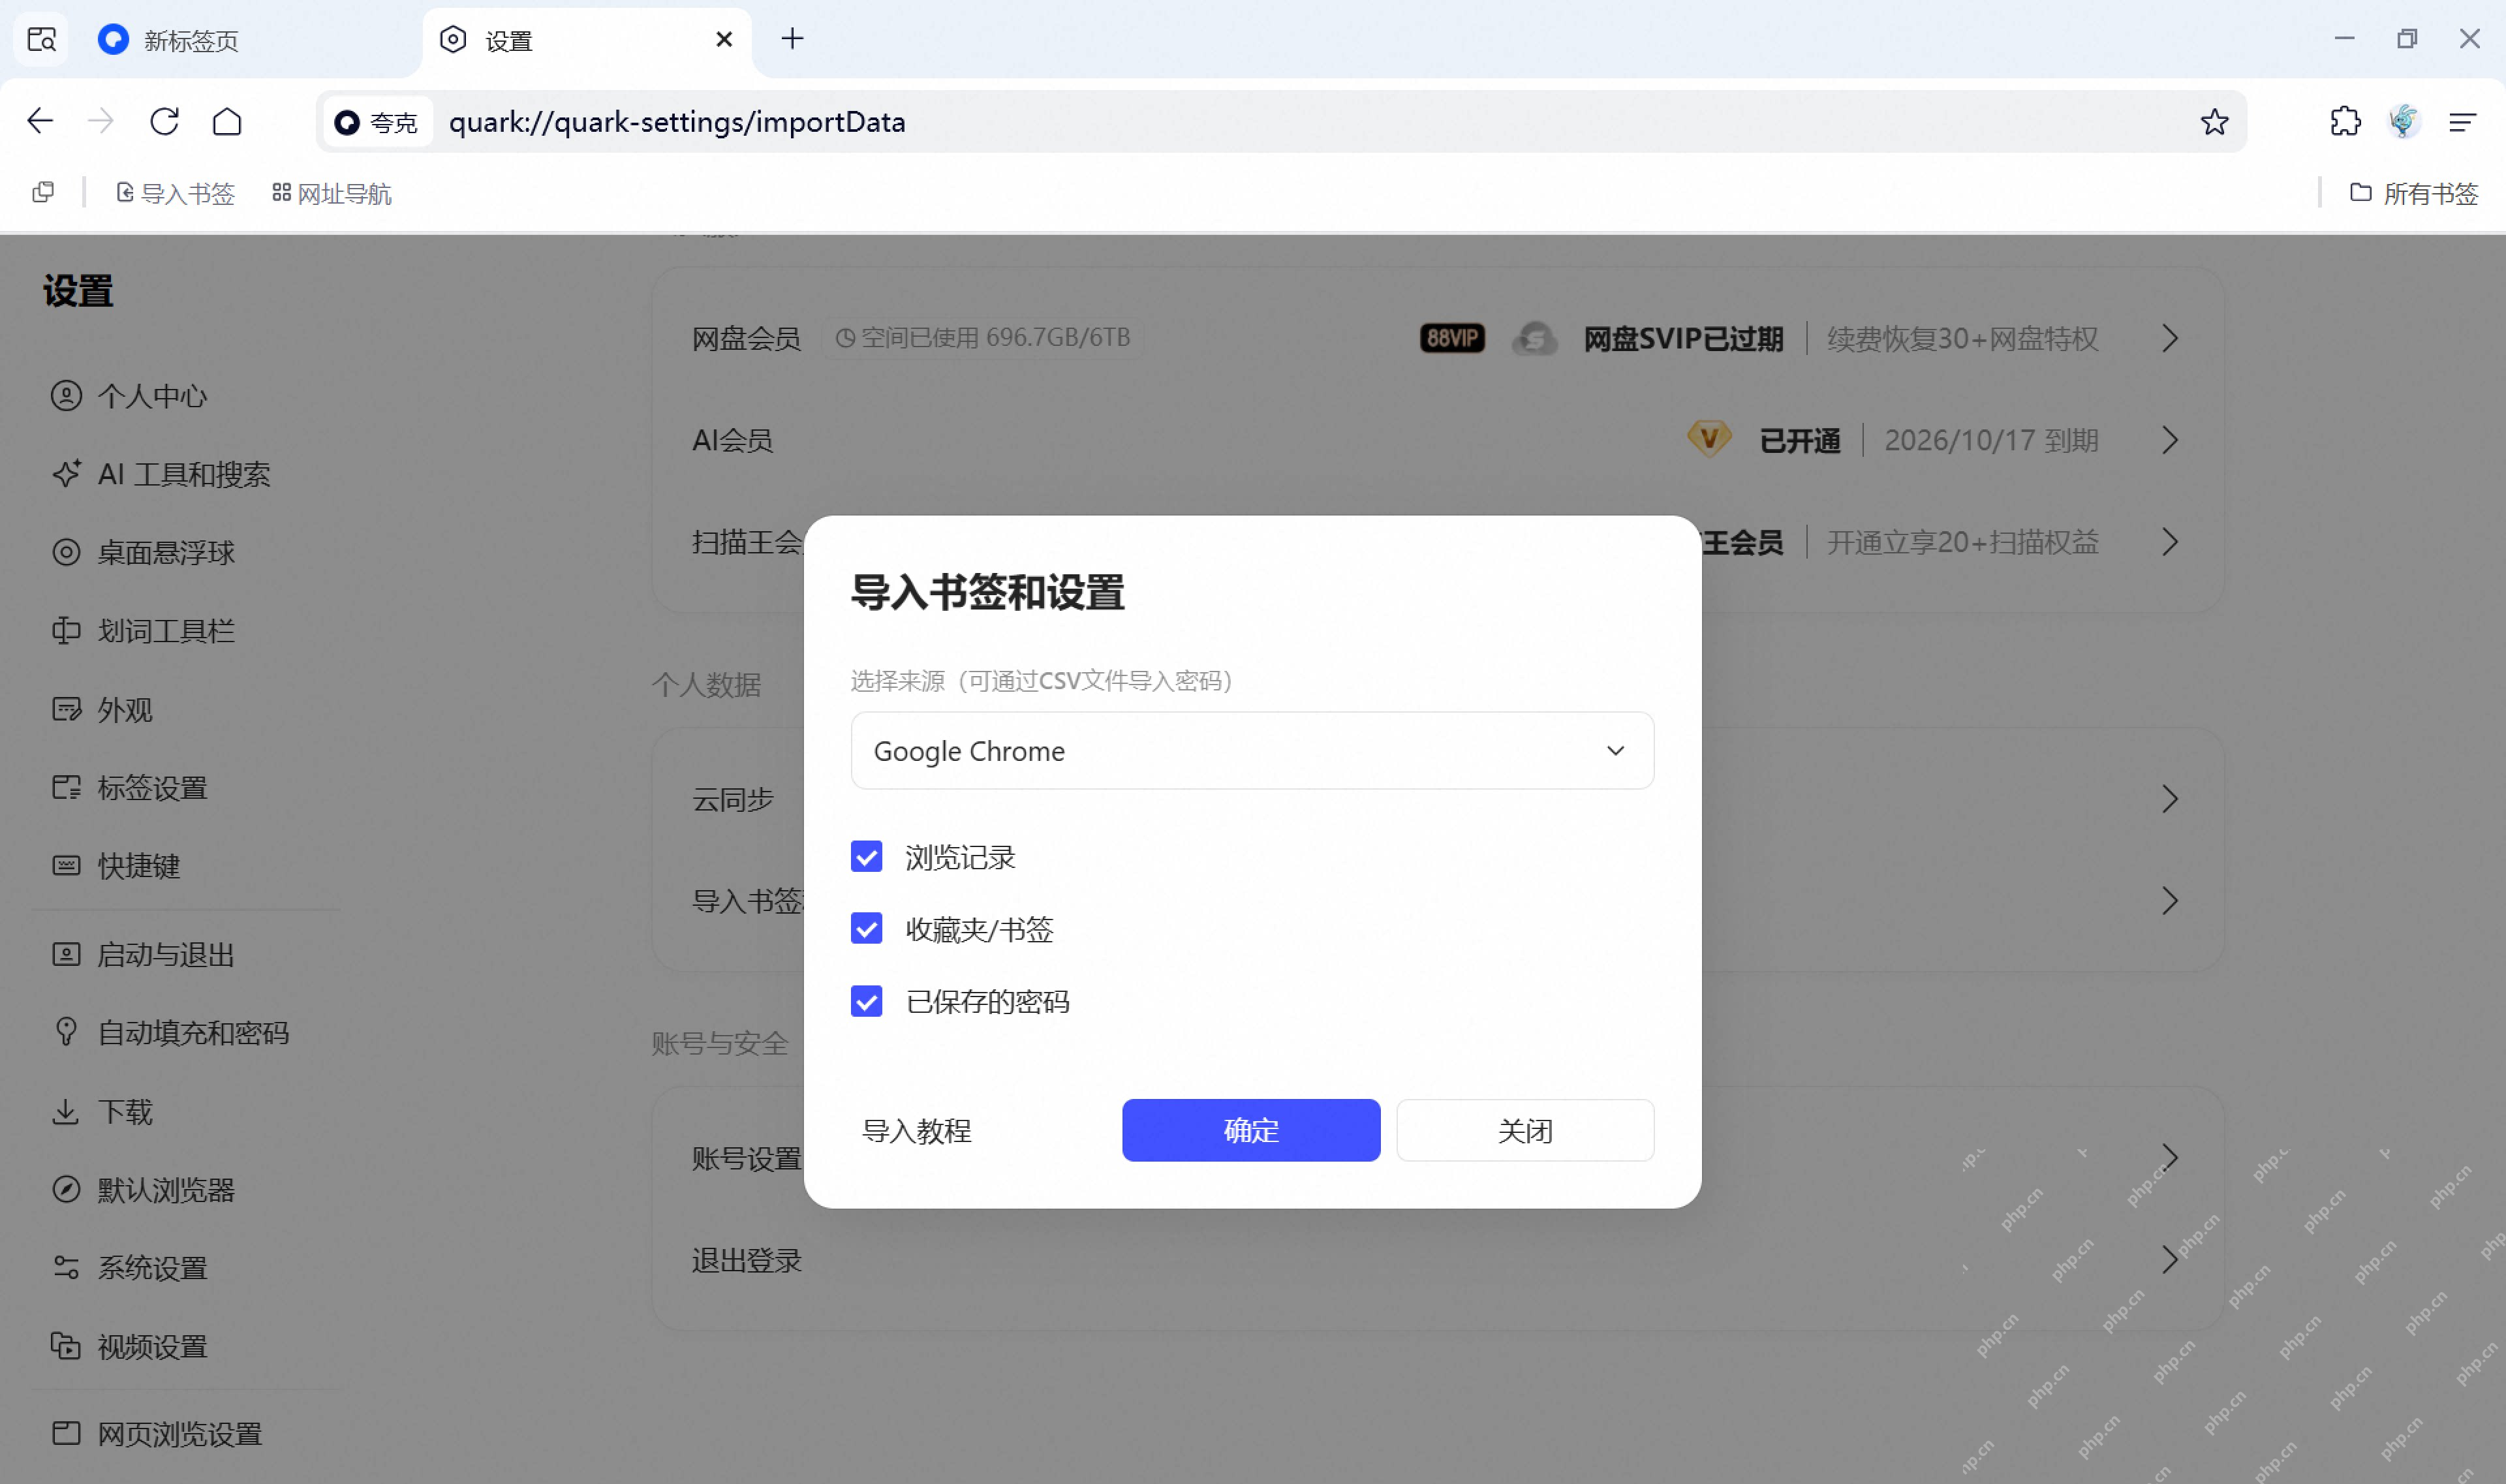This screenshot has width=2506, height=1484.
Task: Click the user avatar icon in toolbar
Action: pyautogui.click(x=2404, y=122)
